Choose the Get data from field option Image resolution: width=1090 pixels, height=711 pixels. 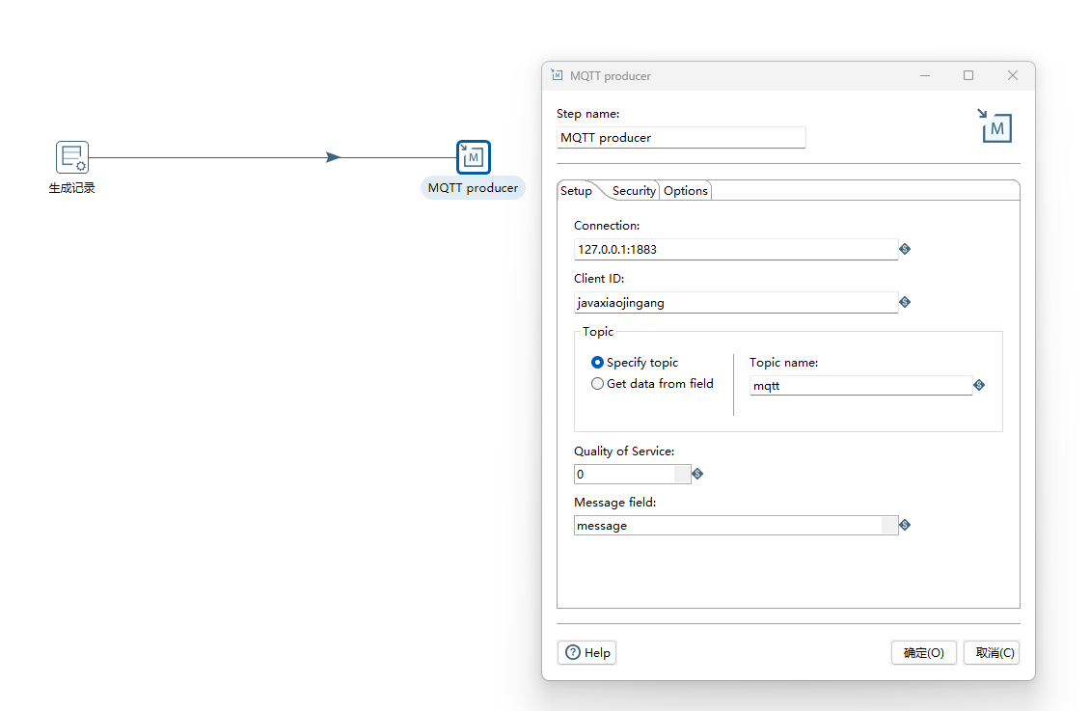598,384
